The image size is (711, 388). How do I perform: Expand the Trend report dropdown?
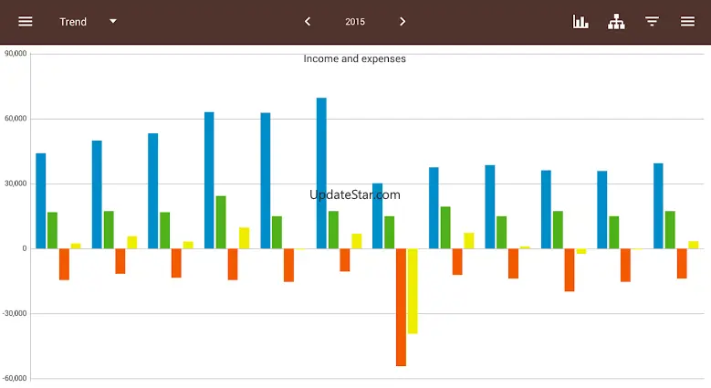(x=74, y=22)
